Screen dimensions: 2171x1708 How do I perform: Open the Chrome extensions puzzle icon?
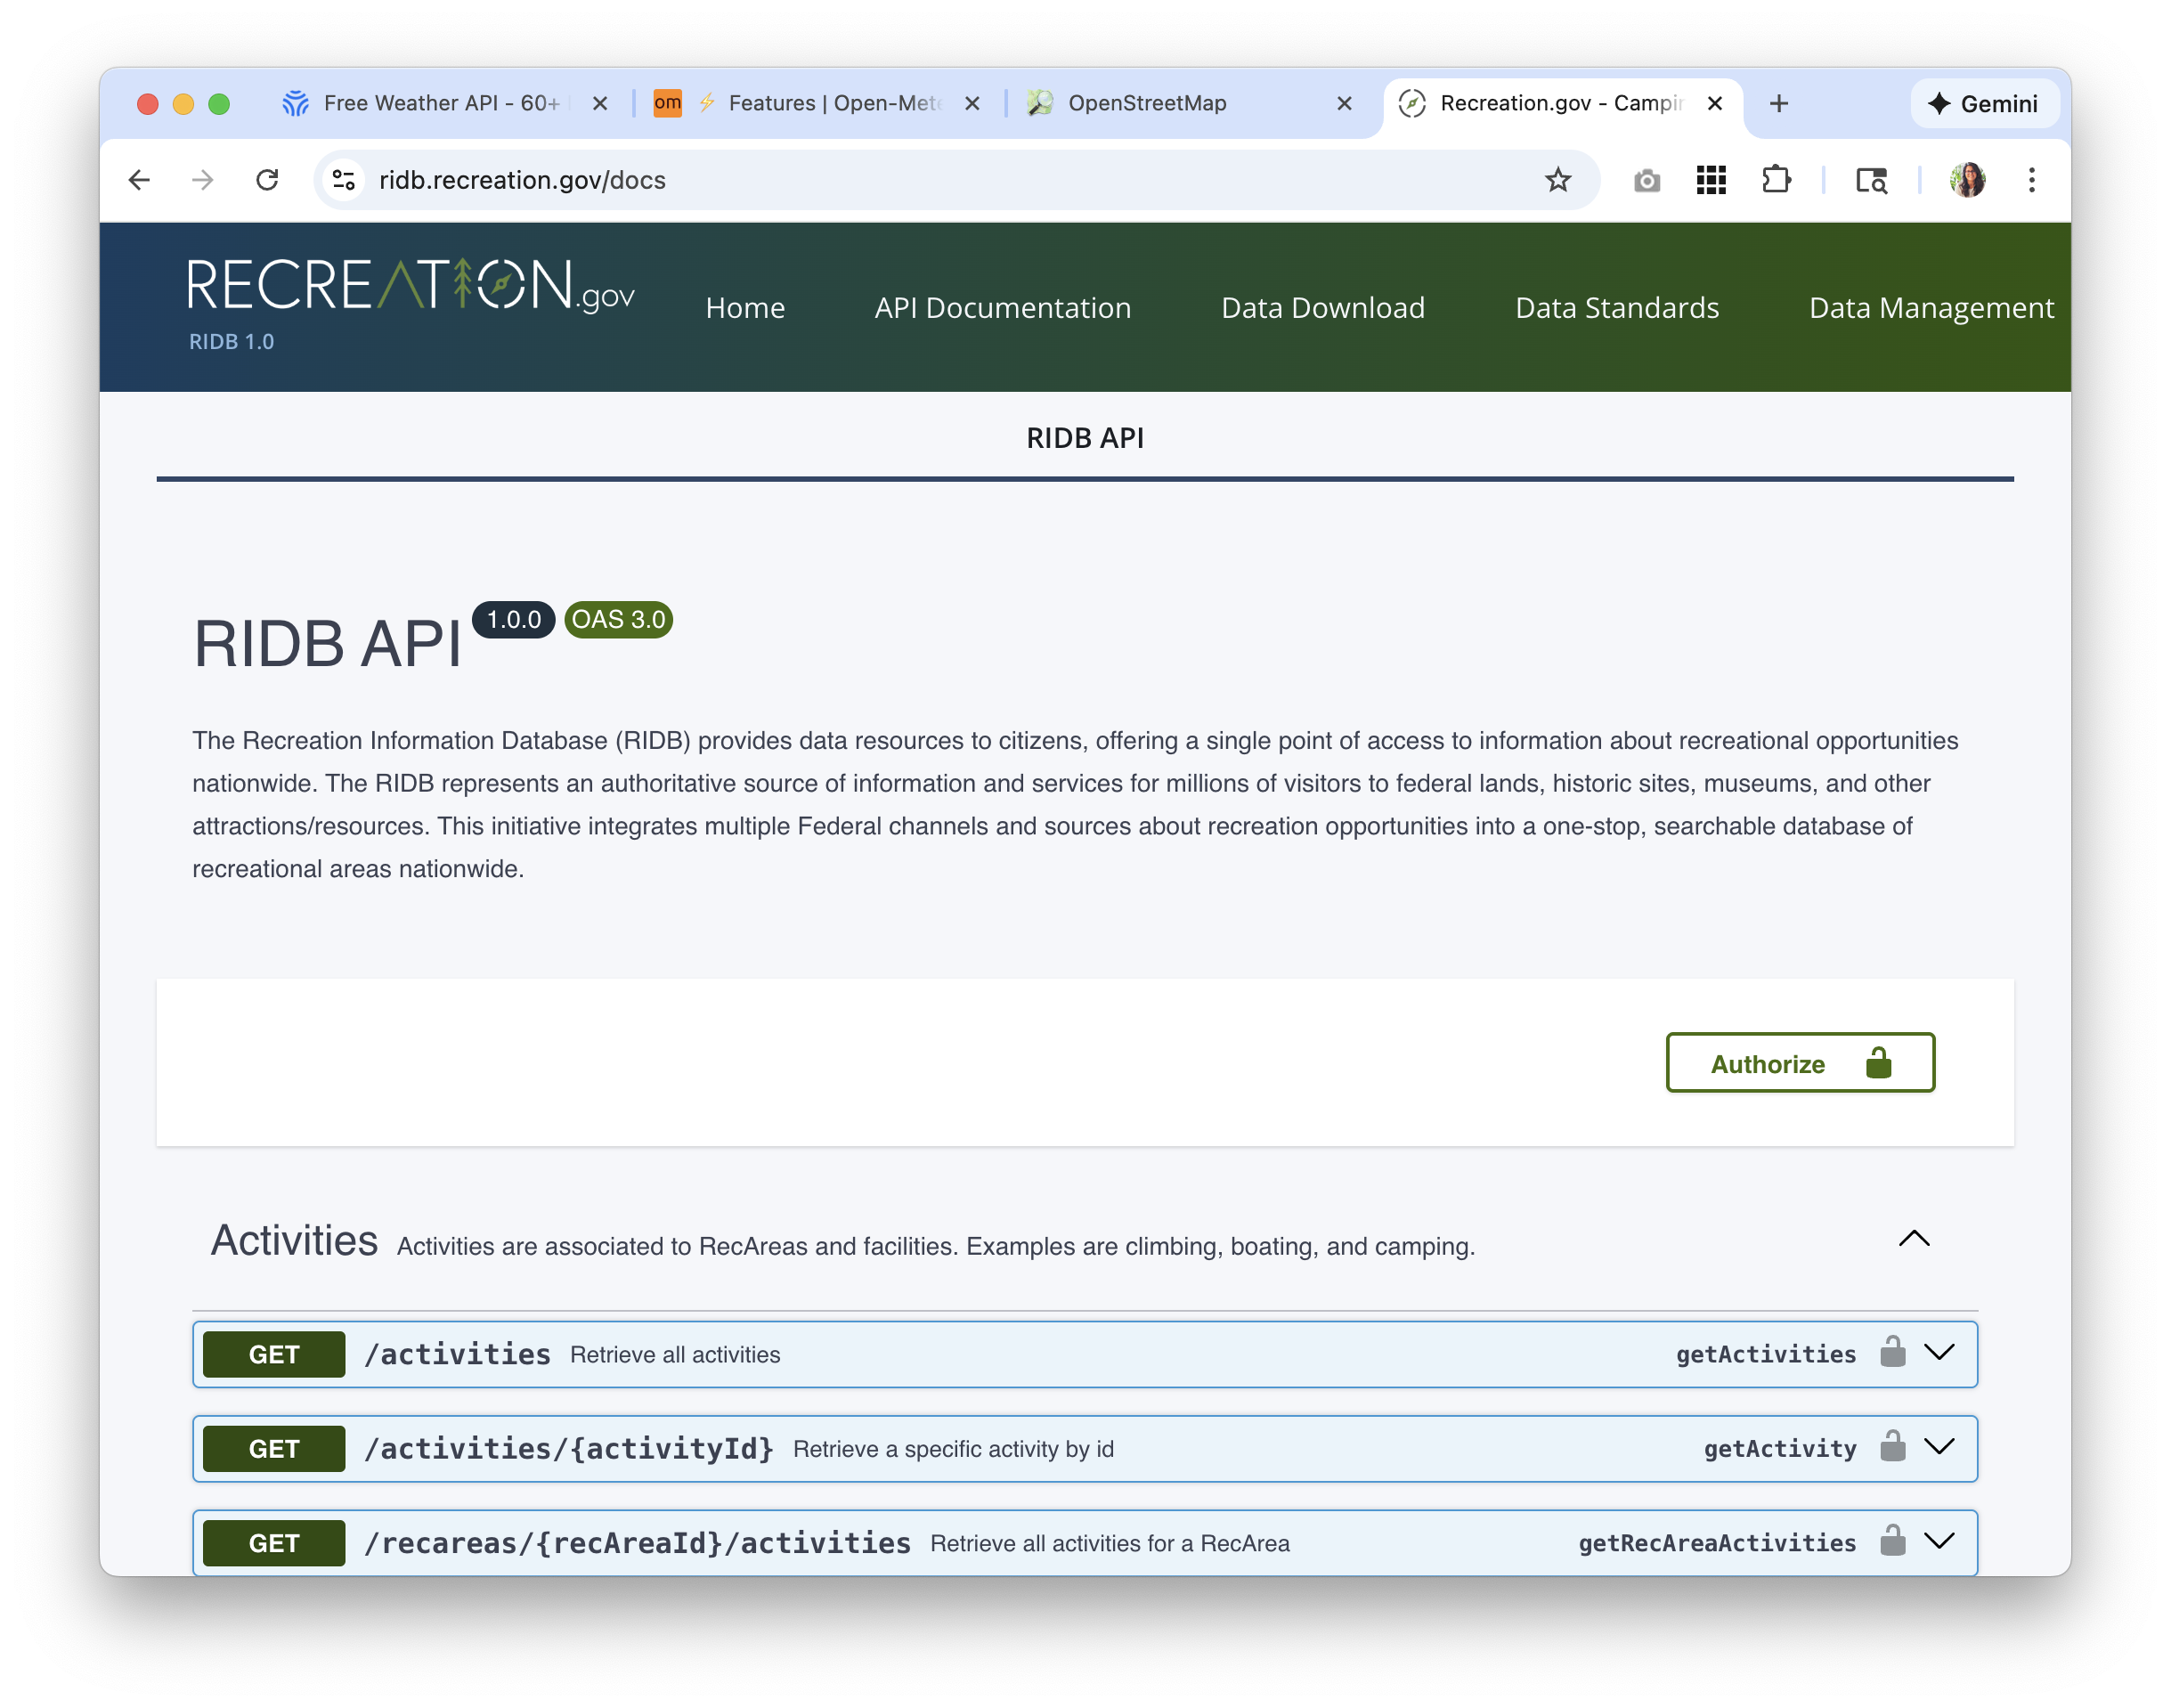[1775, 180]
